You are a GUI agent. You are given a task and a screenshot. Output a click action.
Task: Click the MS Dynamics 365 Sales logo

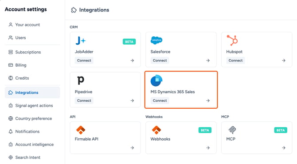[156, 80]
